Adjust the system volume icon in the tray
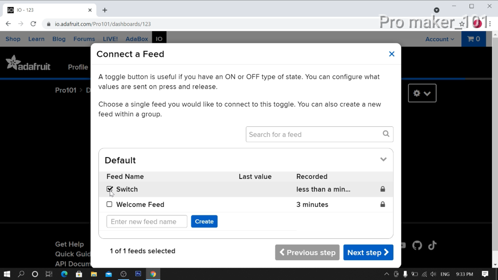Image resolution: width=498 pixels, height=280 pixels. (433, 274)
